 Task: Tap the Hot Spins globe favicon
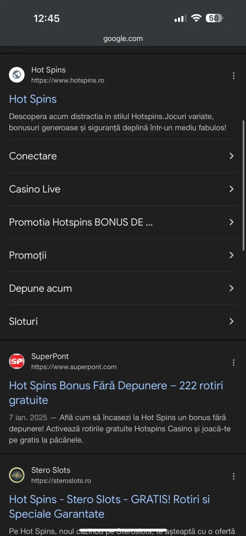tap(17, 75)
